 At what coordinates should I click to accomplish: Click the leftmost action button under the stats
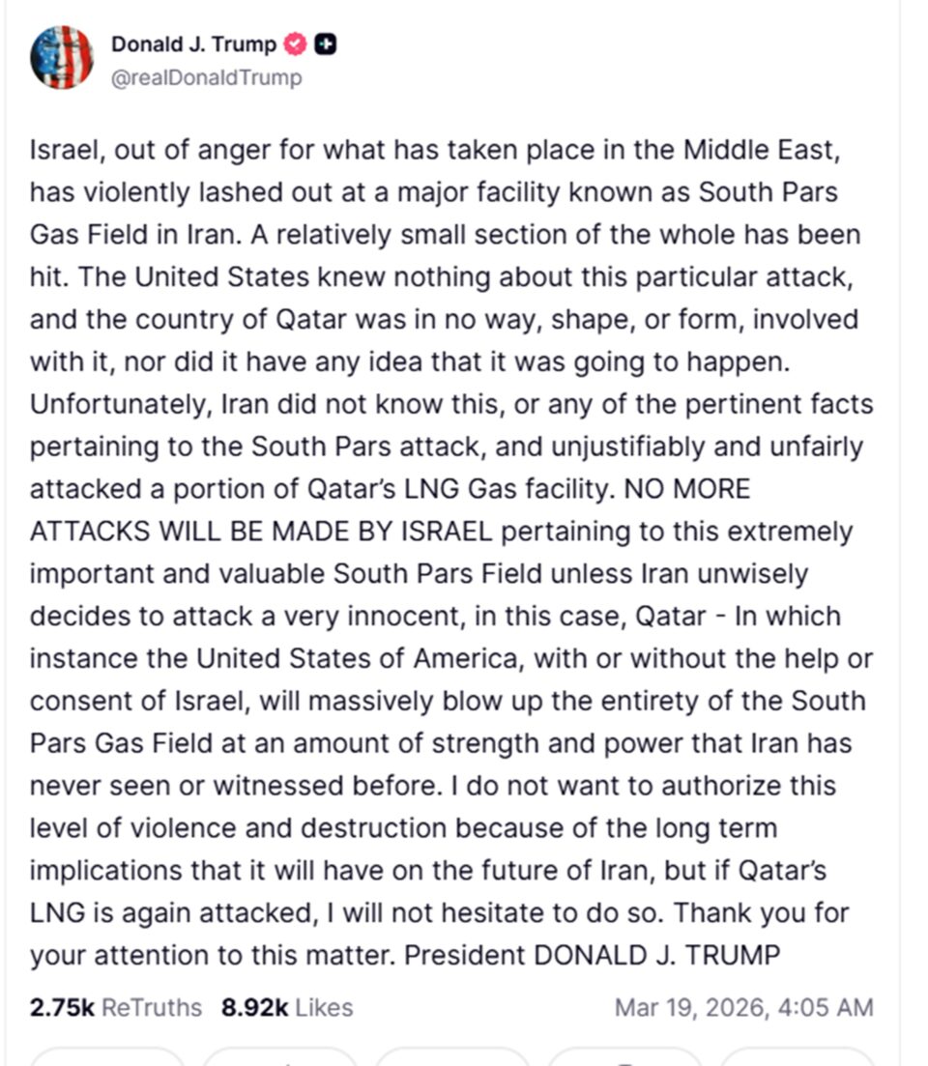[106, 1057]
